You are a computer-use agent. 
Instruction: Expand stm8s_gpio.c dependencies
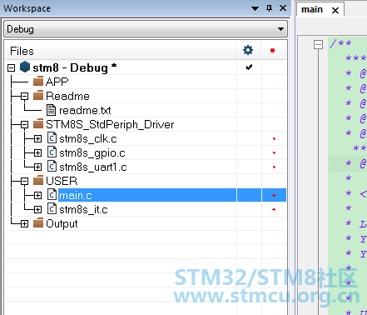tap(37, 152)
